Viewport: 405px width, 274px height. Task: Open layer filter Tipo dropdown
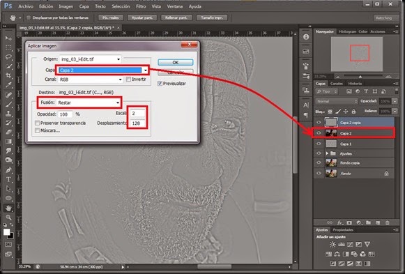point(327,91)
